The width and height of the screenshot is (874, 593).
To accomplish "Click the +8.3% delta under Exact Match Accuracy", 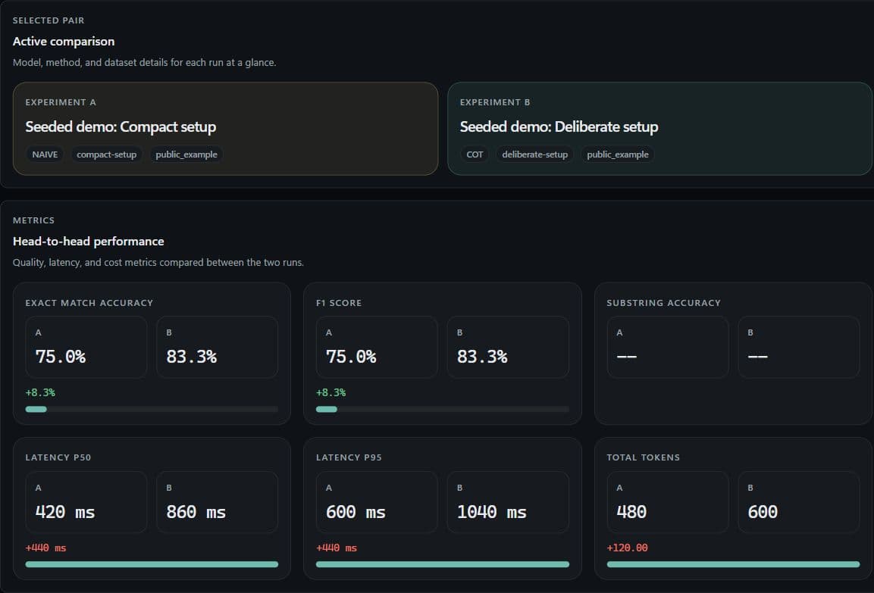I will point(40,392).
